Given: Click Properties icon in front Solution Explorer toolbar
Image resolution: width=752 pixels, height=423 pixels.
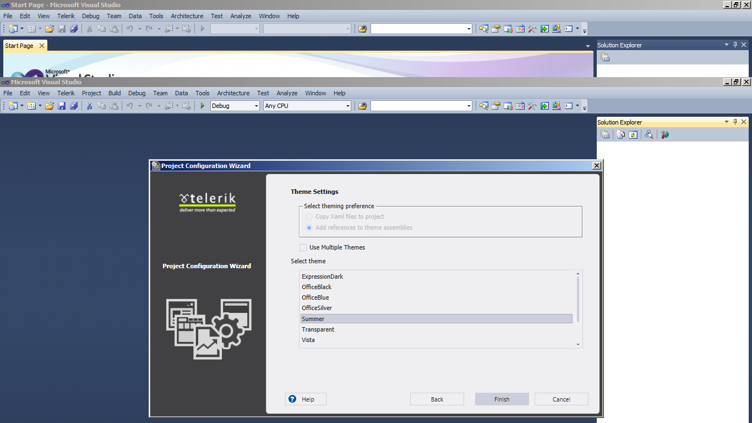Looking at the screenshot, I should pos(605,134).
